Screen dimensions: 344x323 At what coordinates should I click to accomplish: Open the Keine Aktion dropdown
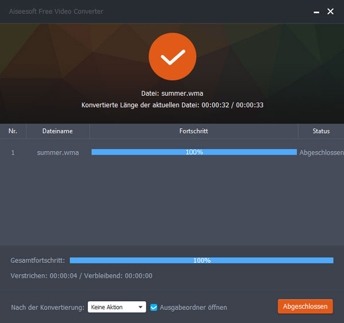point(116,308)
